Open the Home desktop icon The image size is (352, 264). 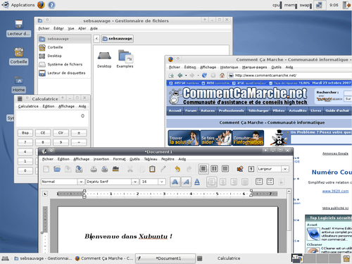coord(18,84)
